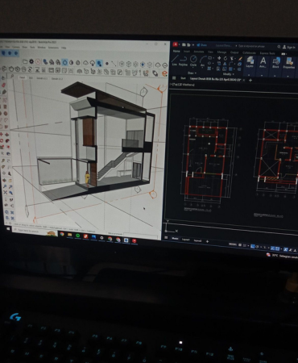Open the Camera menu in SketchUp

coord(16,47)
